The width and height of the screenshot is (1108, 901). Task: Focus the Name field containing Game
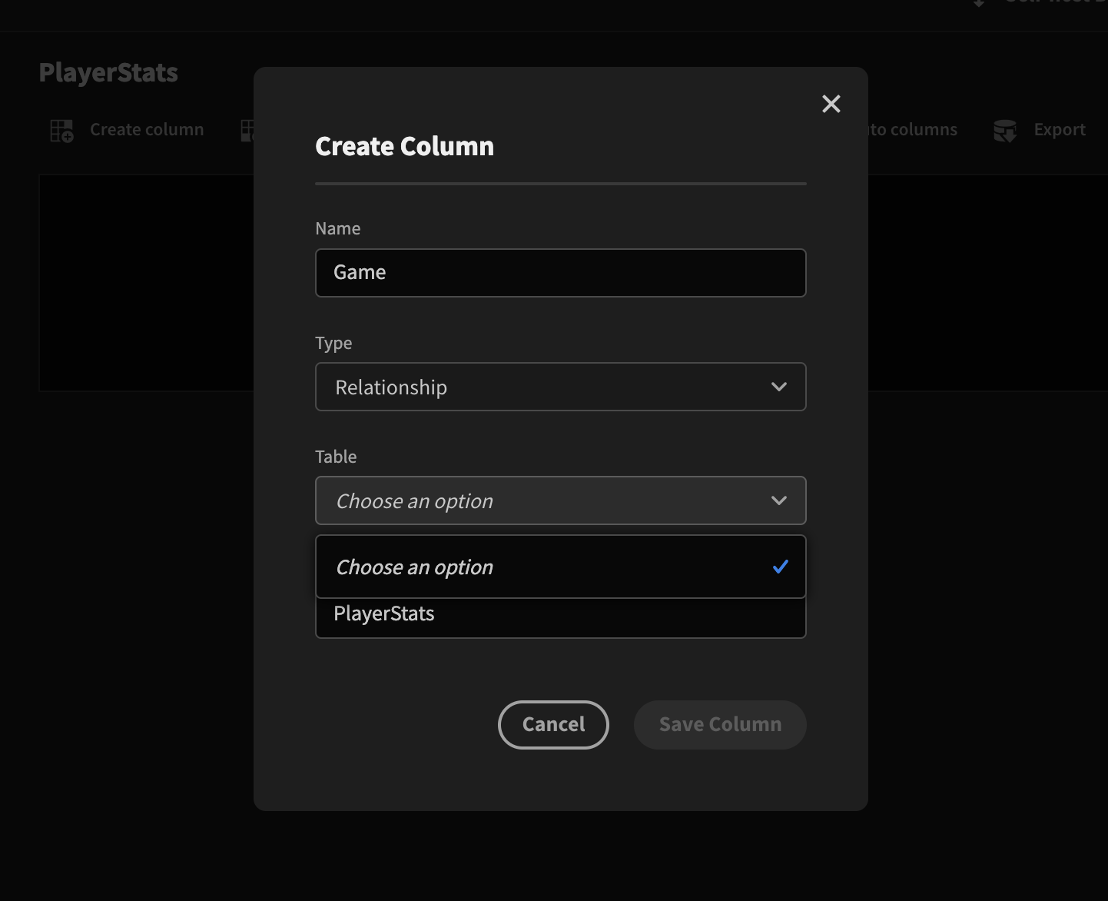[560, 272]
